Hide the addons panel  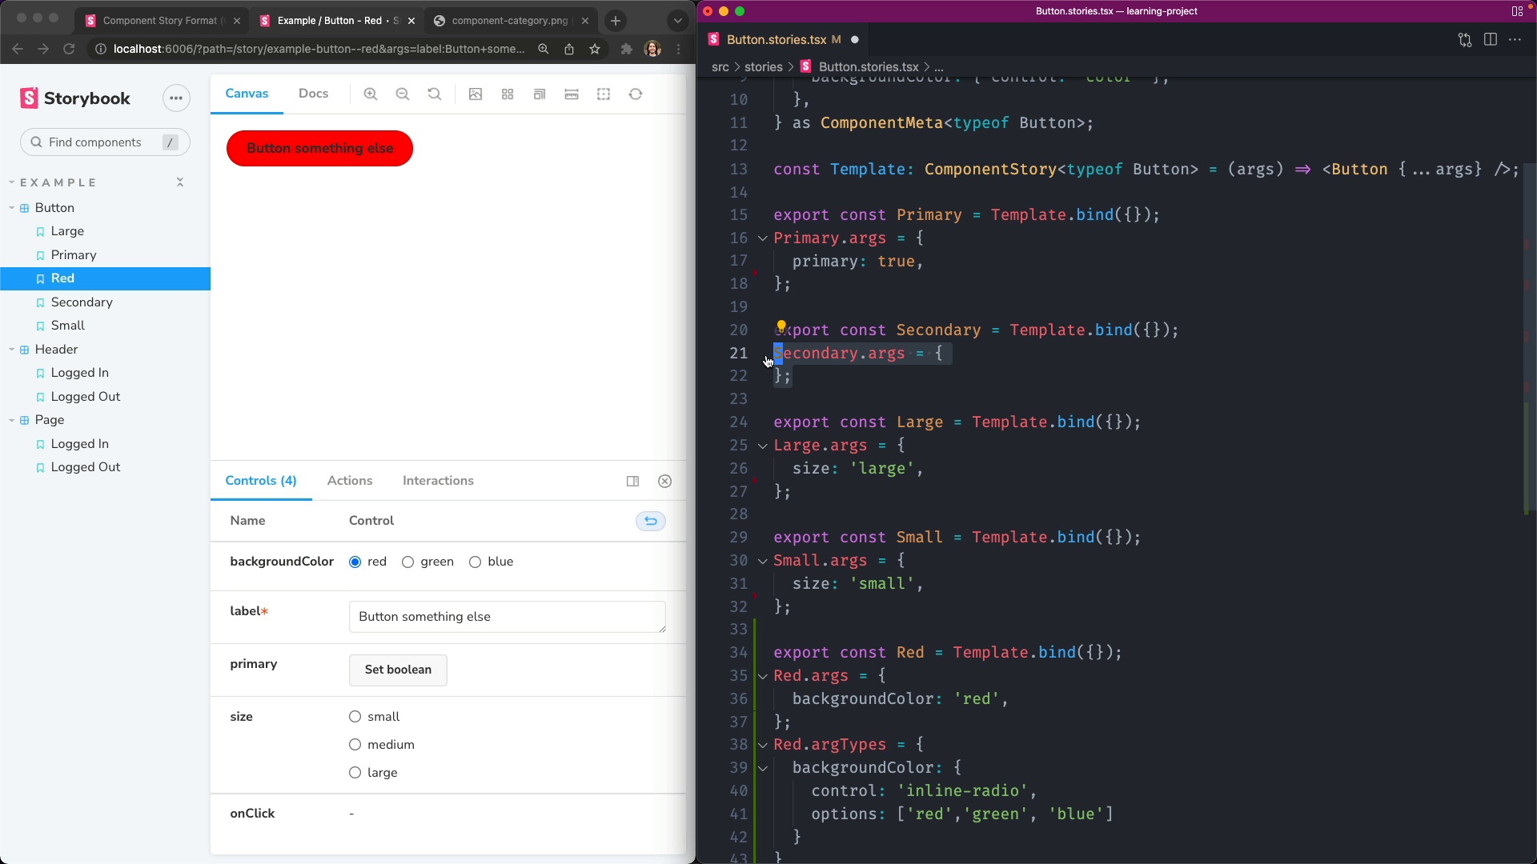(x=665, y=481)
